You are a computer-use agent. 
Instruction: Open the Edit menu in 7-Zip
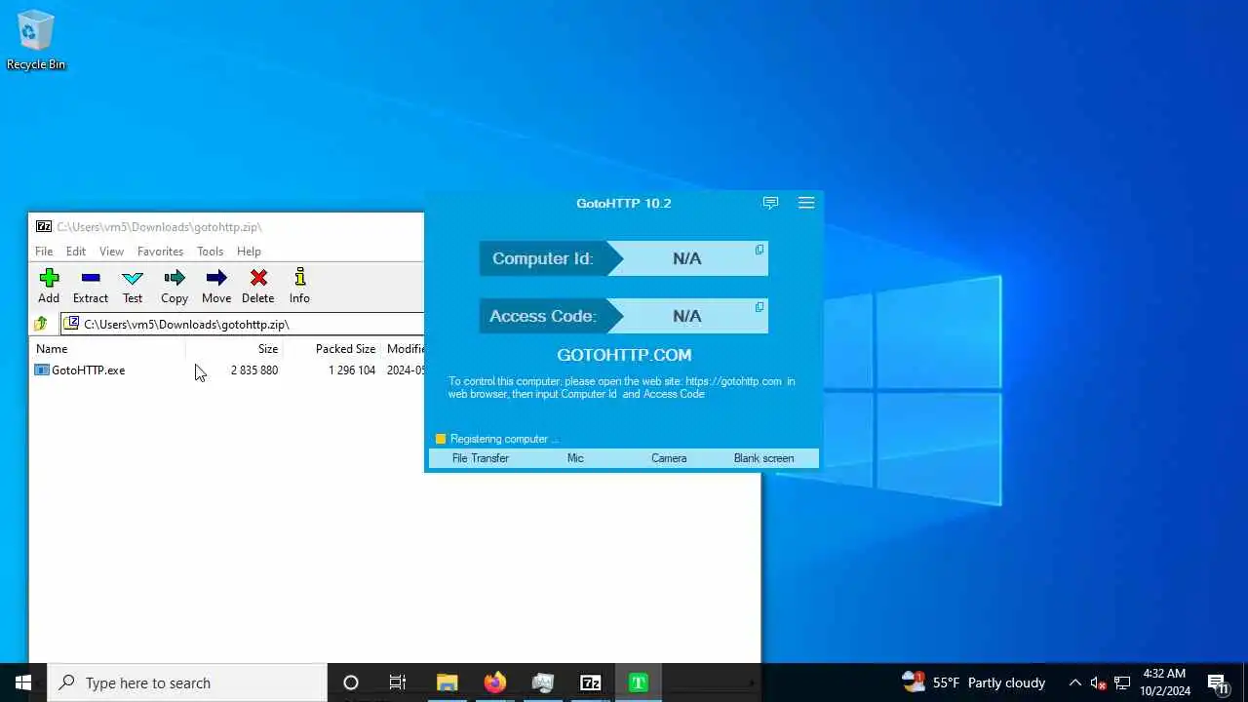[76, 252]
